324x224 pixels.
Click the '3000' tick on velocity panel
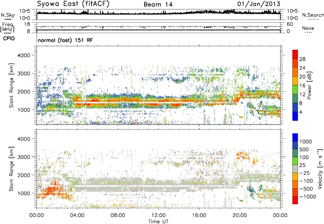point(23,157)
